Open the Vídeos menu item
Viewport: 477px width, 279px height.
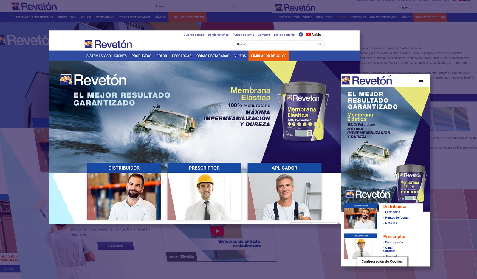point(240,56)
